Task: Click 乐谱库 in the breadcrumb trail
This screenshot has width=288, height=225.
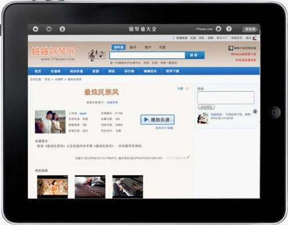Action: pyautogui.click(x=59, y=79)
